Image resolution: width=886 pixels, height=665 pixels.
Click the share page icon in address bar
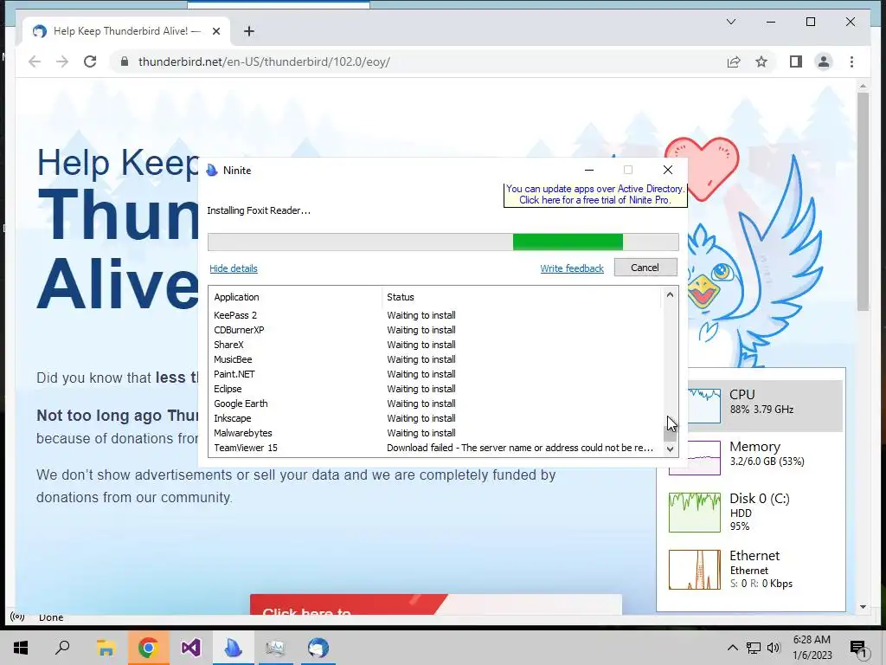point(734,61)
